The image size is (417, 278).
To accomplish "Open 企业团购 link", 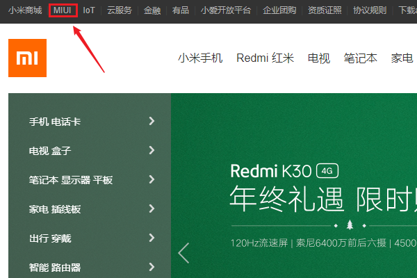I will tap(279, 10).
